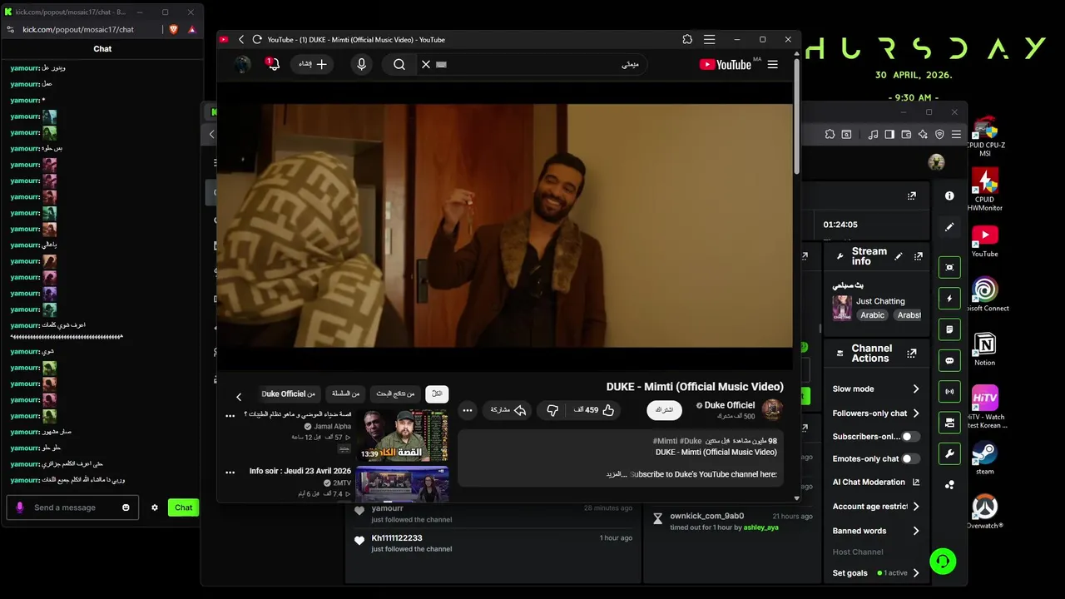Open more actions next to the share button

(x=468, y=410)
